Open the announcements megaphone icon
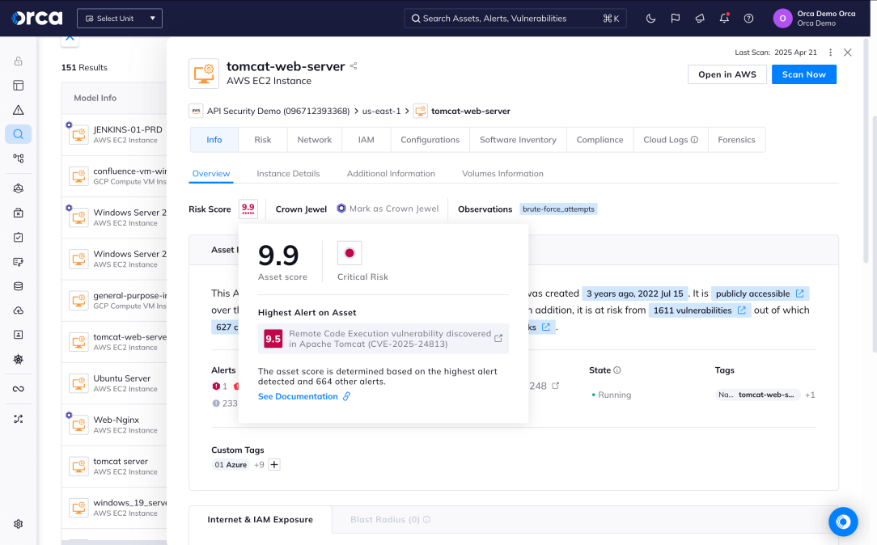Image resolution: width=877 pixels, height=545 pixels. point(700,19)
